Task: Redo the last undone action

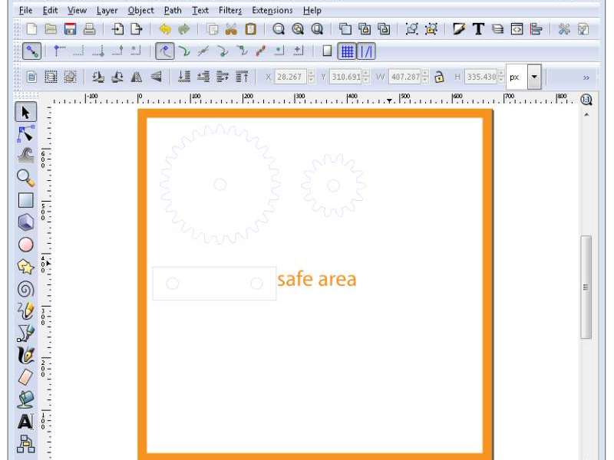Action: (x=183, y=29)
